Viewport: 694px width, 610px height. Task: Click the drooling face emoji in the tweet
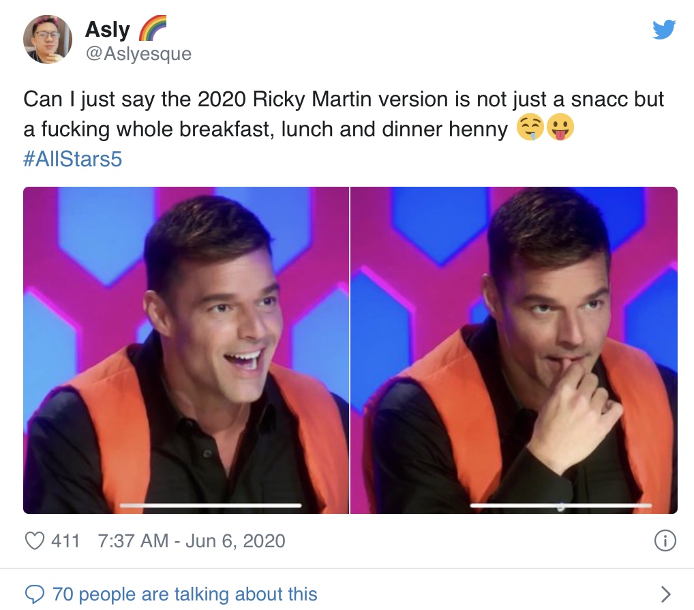click(x=530, y=127)
